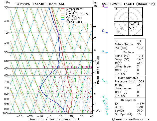The height and width of the screenshot is (121, 157).
Task: Click the 'Mixing Ratio (g/kg)' vertical axis label
Action: tap(98, 70)
